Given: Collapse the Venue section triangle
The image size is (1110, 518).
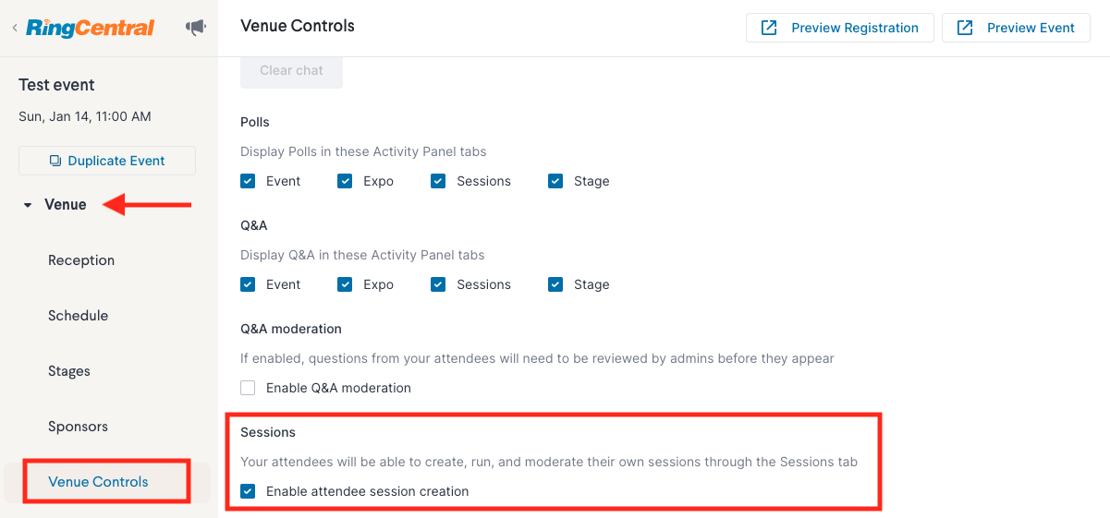Looking at the screenshot, I should point(28,205).
